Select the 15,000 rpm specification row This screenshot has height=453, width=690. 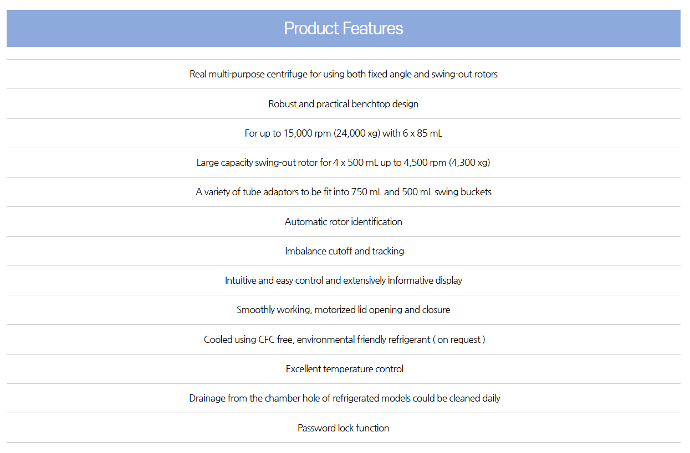344,133
